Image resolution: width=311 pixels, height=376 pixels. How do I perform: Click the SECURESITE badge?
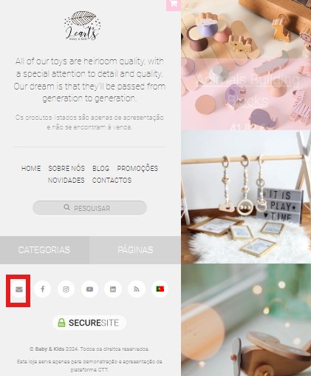(x=89, y=323)
